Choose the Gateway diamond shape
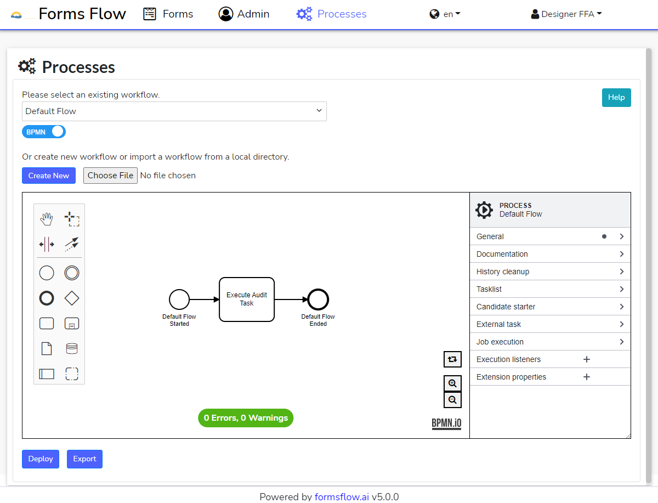658x503 pixels. tap(72, 298)
